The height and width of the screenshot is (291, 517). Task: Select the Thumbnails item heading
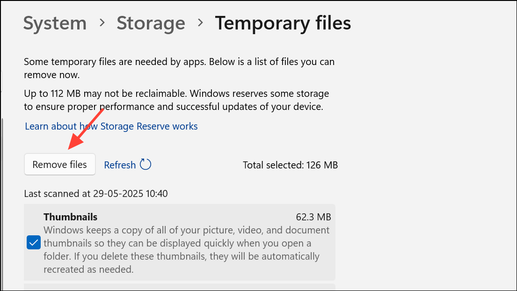70,217
